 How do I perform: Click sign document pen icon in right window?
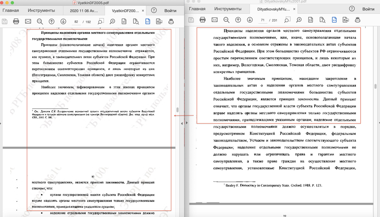(x=357, y=20)
